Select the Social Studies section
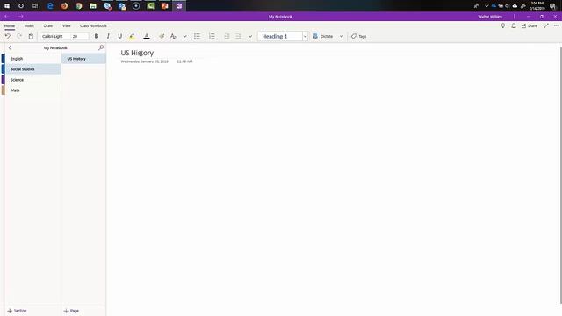Image resolution: width=562 pixels, height=316 pixels. point(33,69)
